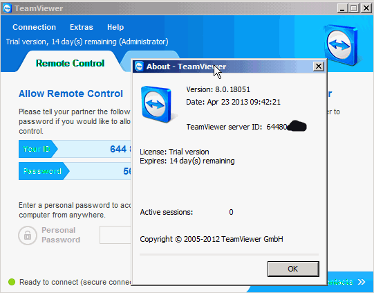The height and width of the screenshot is (293, 374).
Task: Close the TeamViewer main window
Action: coord(366,8)
